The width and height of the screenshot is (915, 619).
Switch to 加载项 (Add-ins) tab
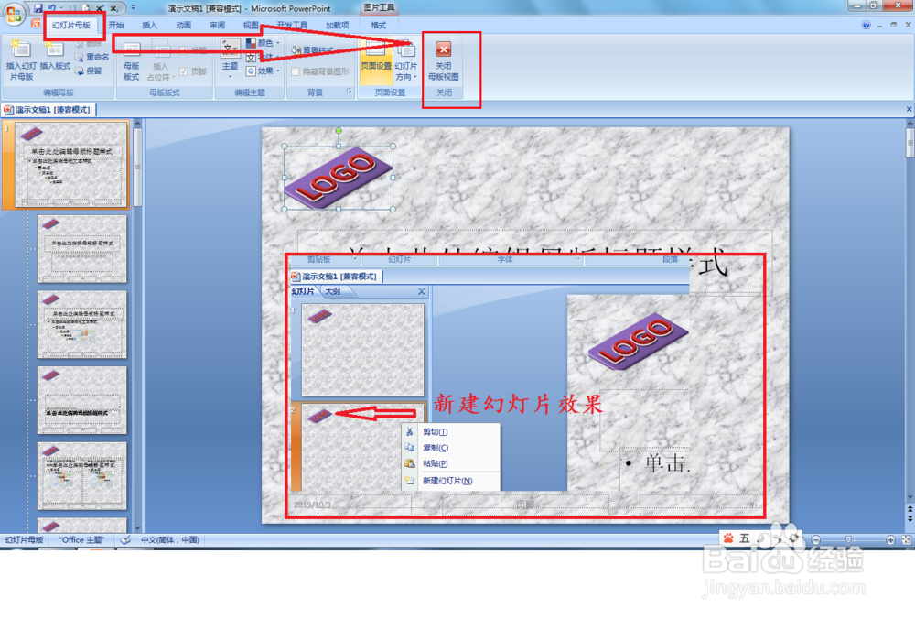(338, 25)
